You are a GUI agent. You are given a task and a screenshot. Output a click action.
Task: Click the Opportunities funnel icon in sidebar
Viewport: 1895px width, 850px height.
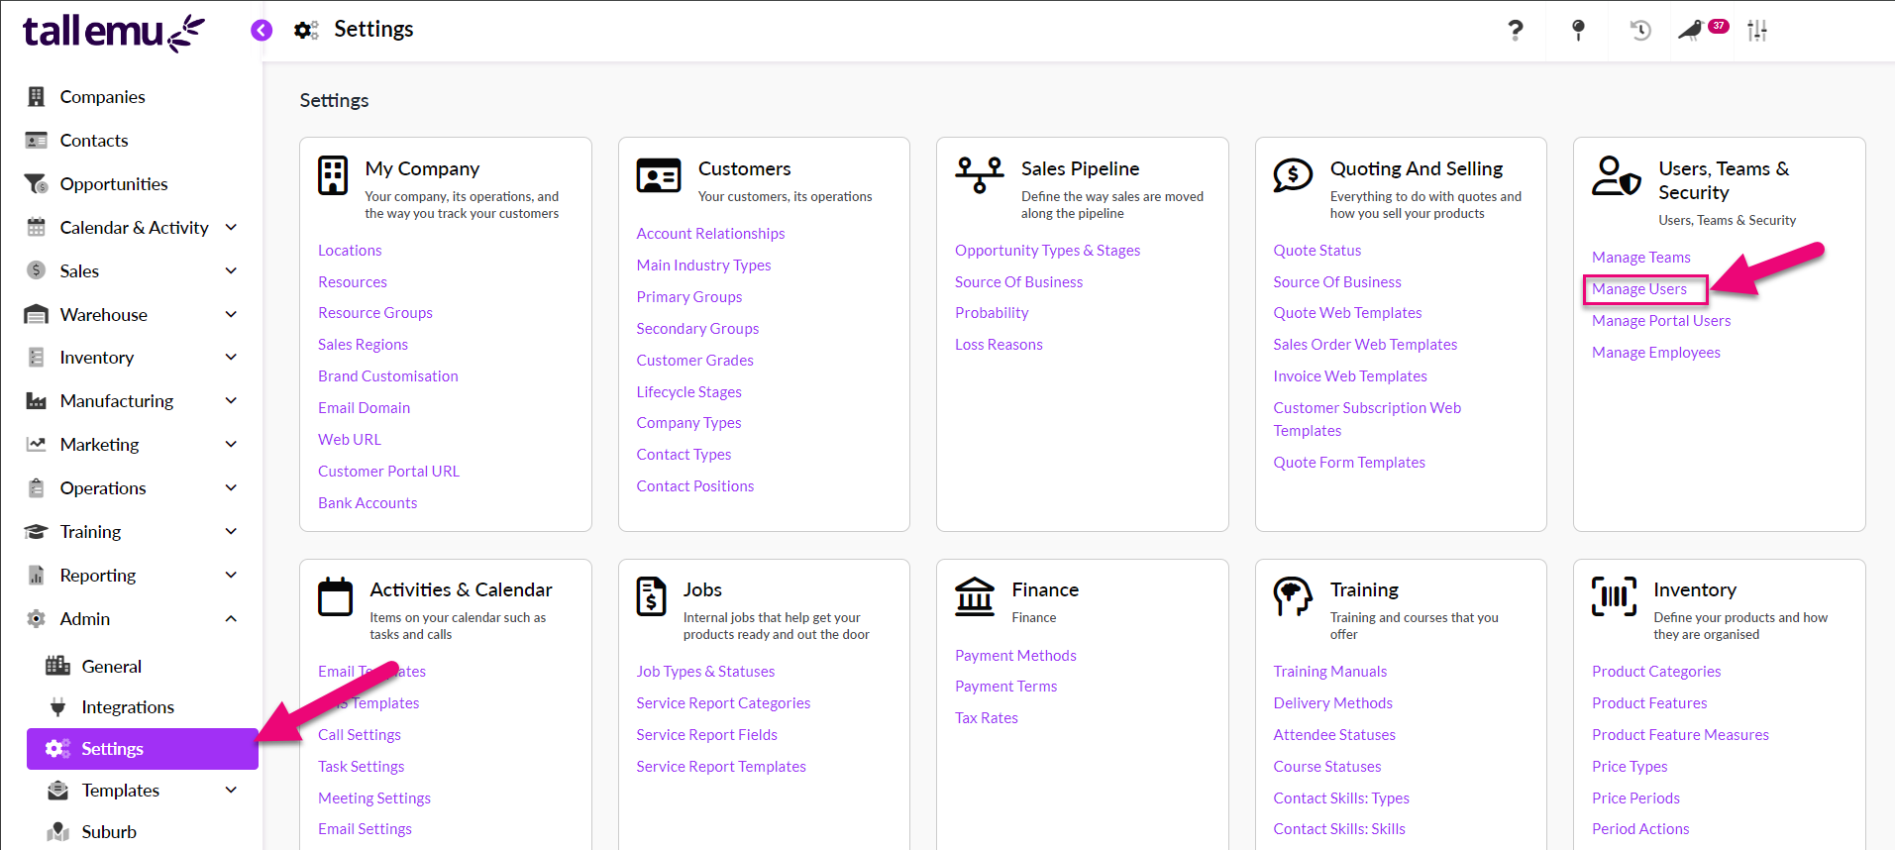point(37,183)
